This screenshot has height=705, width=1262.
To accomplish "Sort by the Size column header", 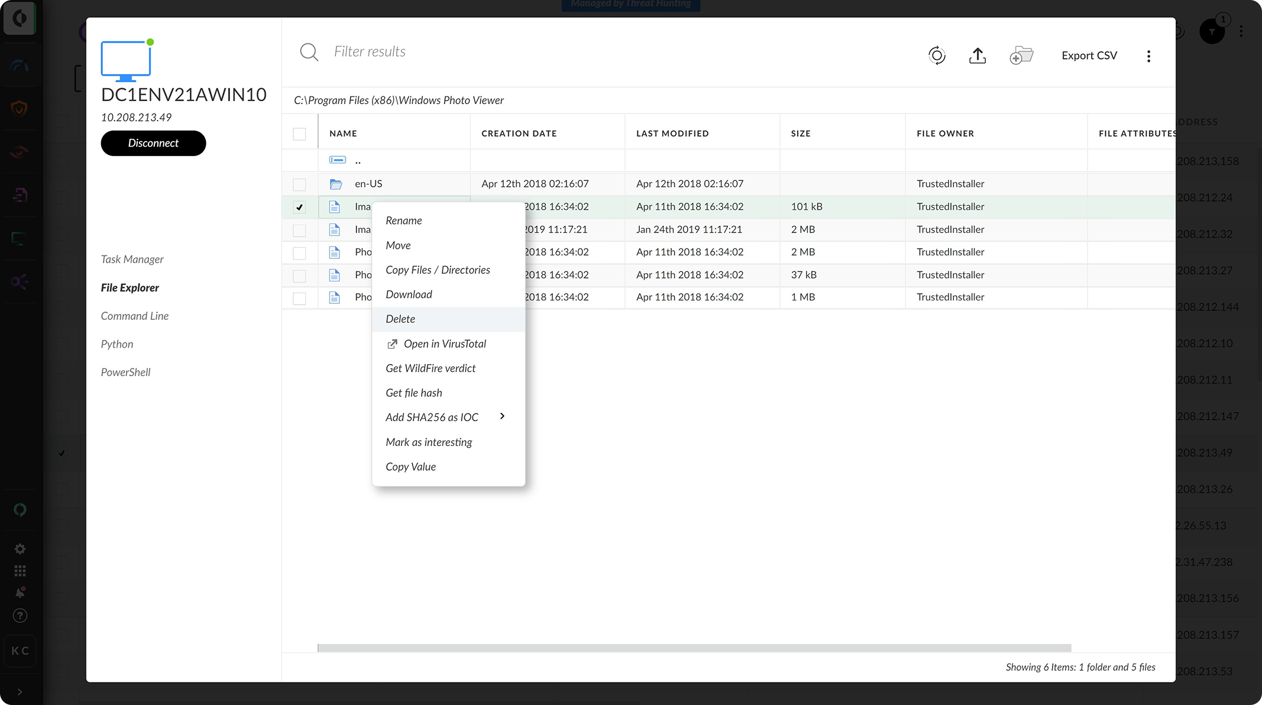I will click(801, 134).
